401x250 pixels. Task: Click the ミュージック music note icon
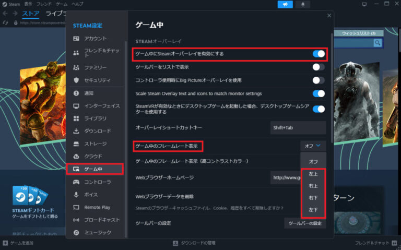tap(76, 233)
